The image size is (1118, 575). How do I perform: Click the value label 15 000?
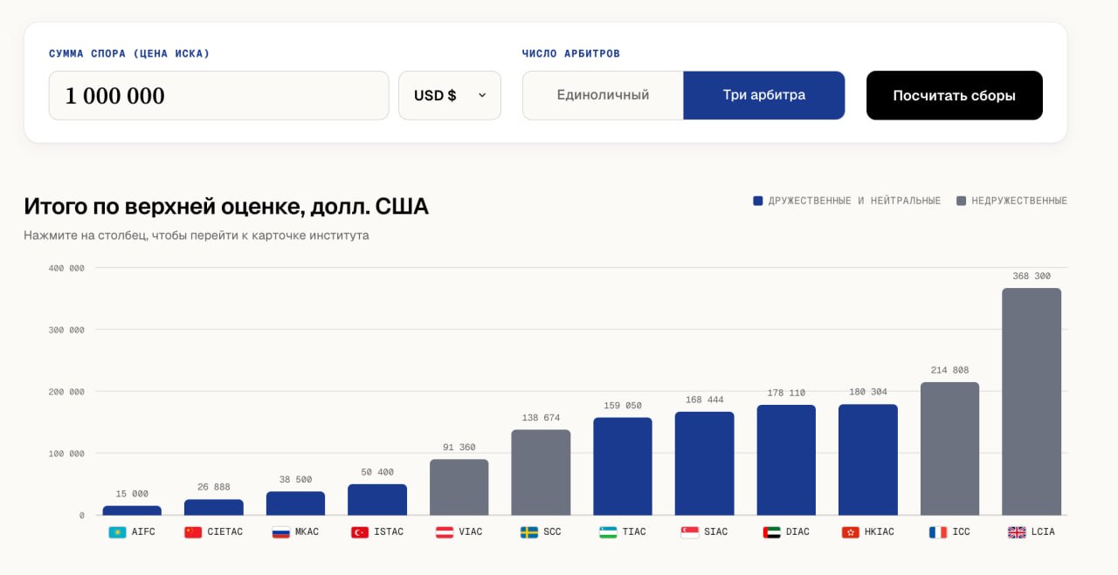pyautogui.click(x=132, y=494)
